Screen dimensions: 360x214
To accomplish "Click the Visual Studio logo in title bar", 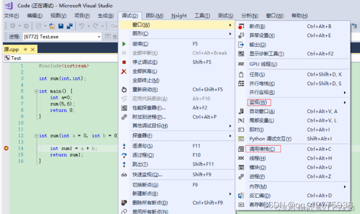I will (x=9, y=5).
